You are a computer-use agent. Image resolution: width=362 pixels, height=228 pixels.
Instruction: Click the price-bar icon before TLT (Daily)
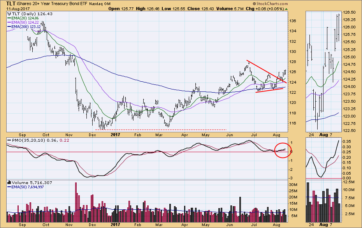(9, 14)
